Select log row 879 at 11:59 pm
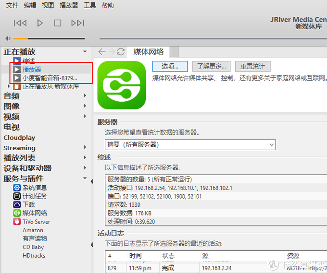This screenshot has height=273, width=327. (x=216, y=268)
